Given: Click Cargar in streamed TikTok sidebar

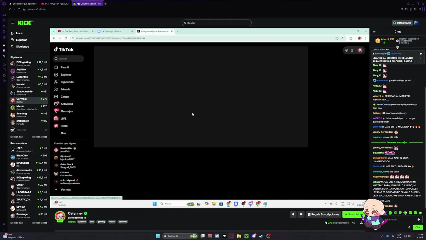Looking at the screenshot, I should [65, 97].
